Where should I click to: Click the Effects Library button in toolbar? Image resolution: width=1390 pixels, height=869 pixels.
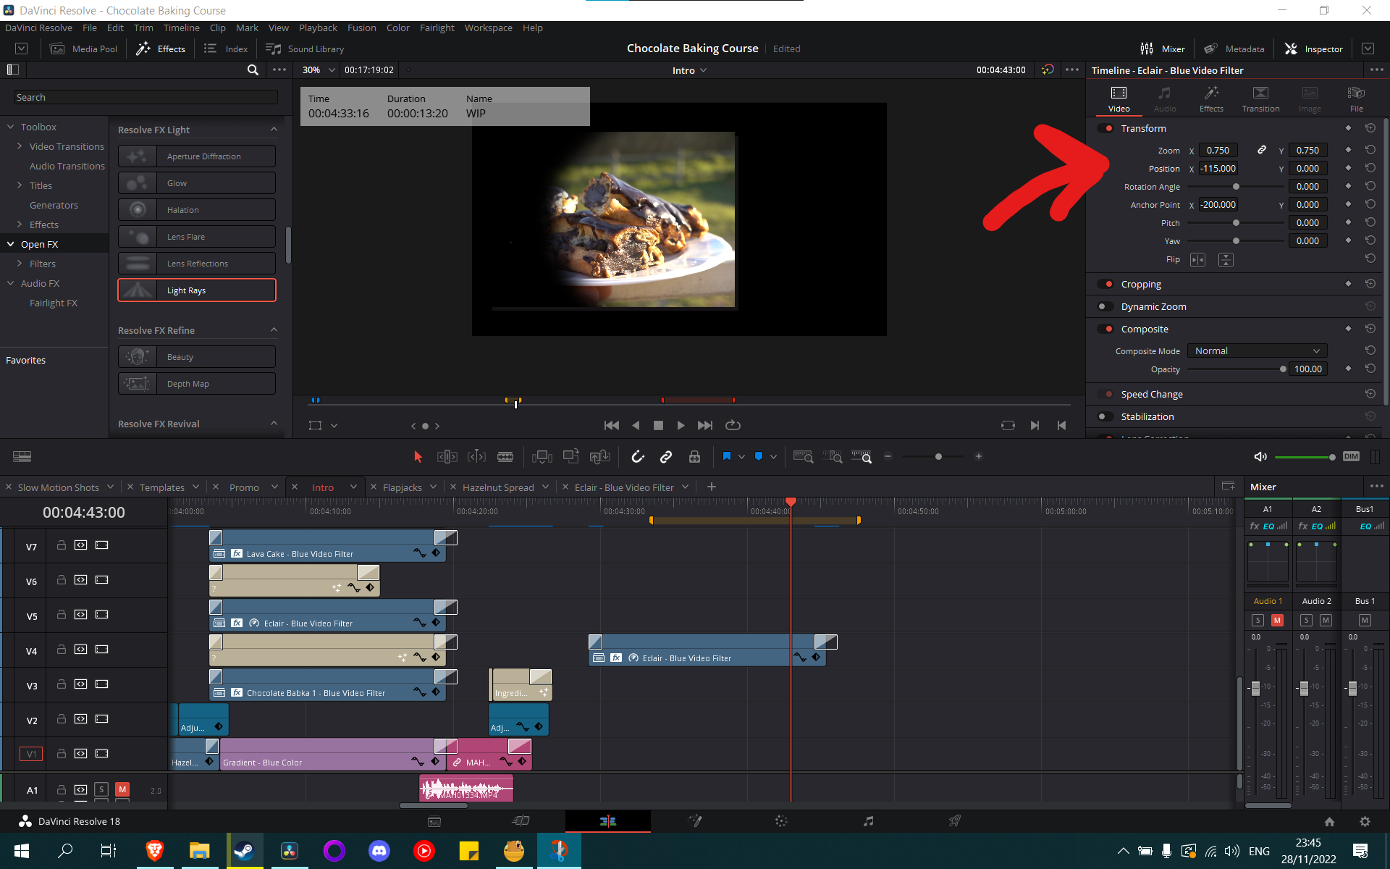click(x=161, y=48)
